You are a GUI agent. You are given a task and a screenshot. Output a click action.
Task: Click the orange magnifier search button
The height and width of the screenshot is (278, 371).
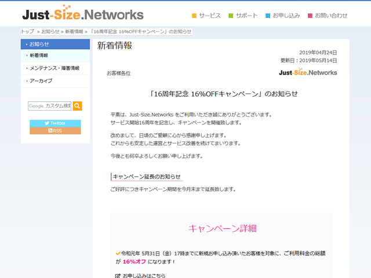77,106
